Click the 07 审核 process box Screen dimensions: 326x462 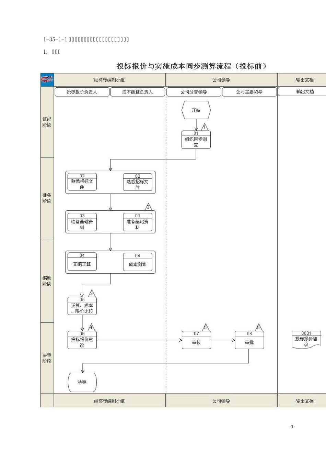tap(196, 340)
